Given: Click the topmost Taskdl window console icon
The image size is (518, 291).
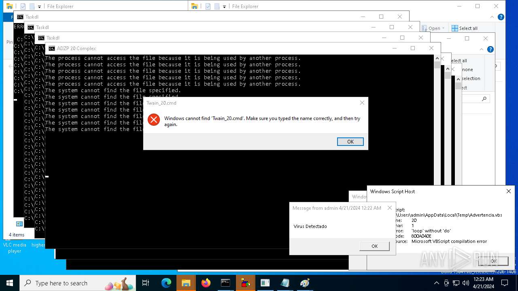Looking at the screenshot, I should pos(20,17).
